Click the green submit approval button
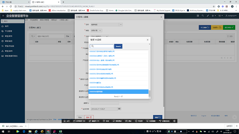 (229, 28)
